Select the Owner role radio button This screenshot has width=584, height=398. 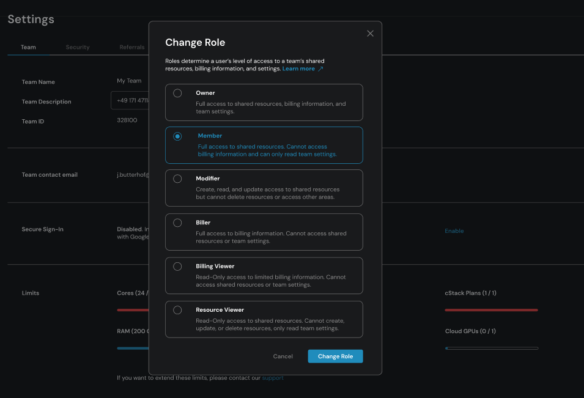click(177, 94)
